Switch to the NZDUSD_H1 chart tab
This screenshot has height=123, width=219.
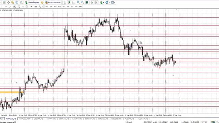click(x=116, y=119)
